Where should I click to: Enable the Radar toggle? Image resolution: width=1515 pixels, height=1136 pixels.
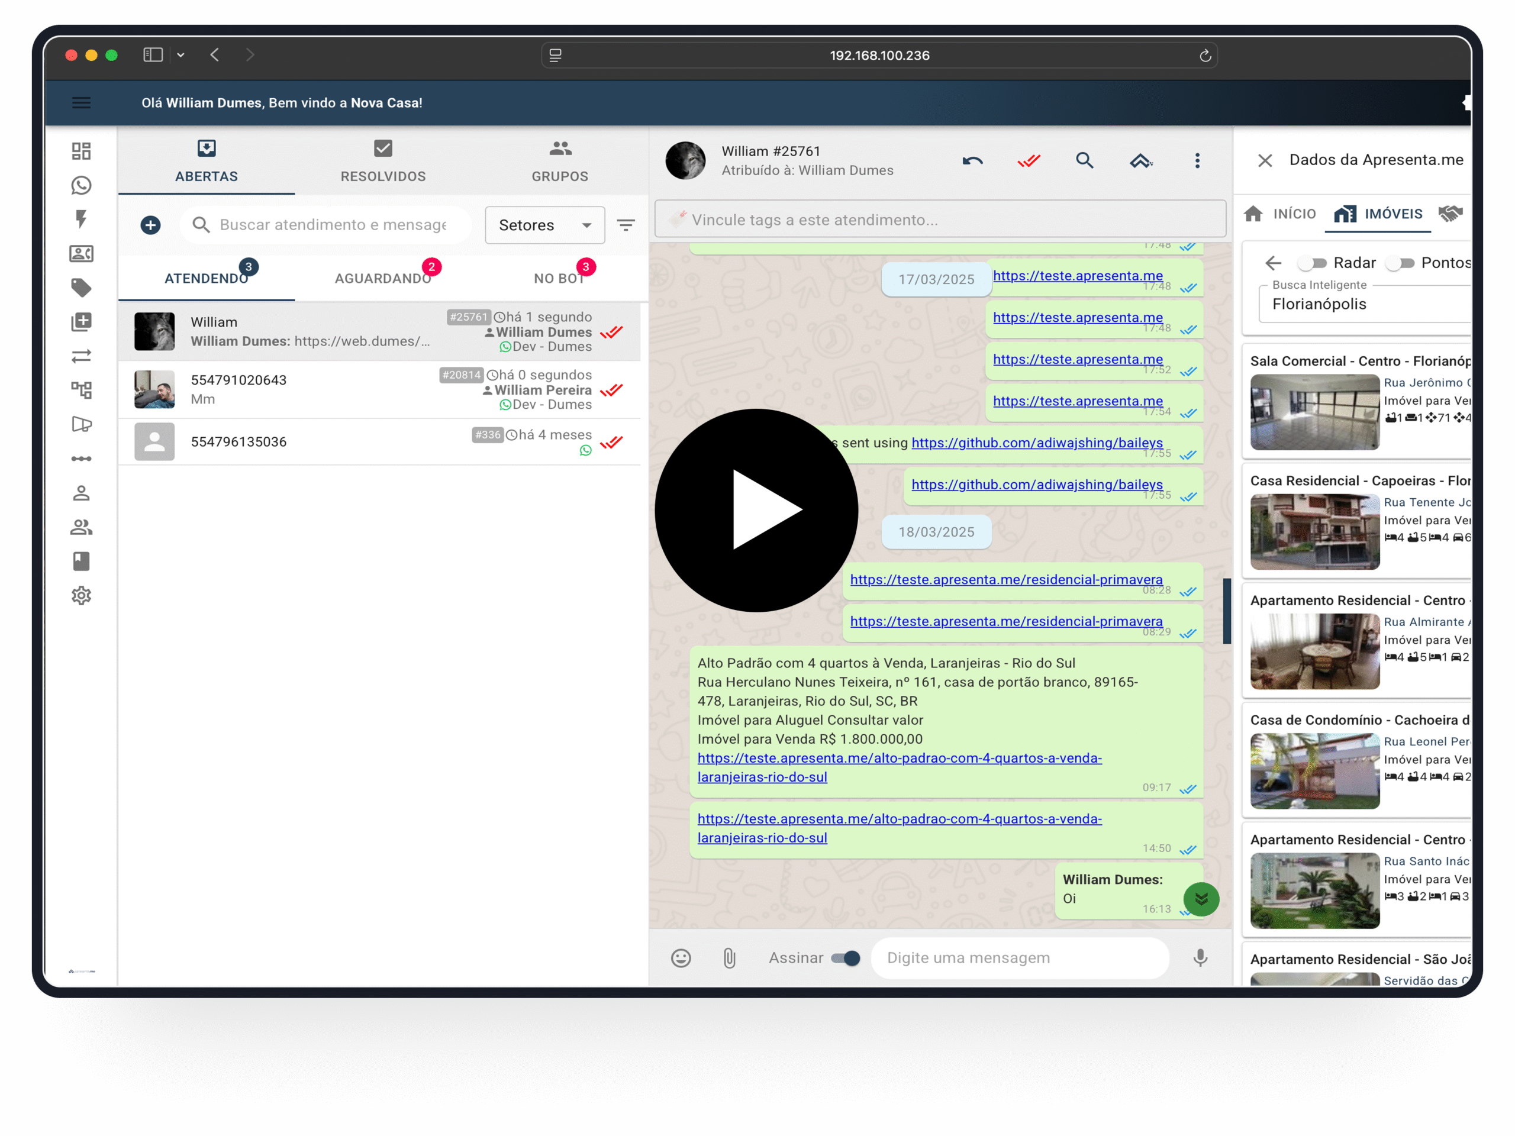coord(1312,263)
